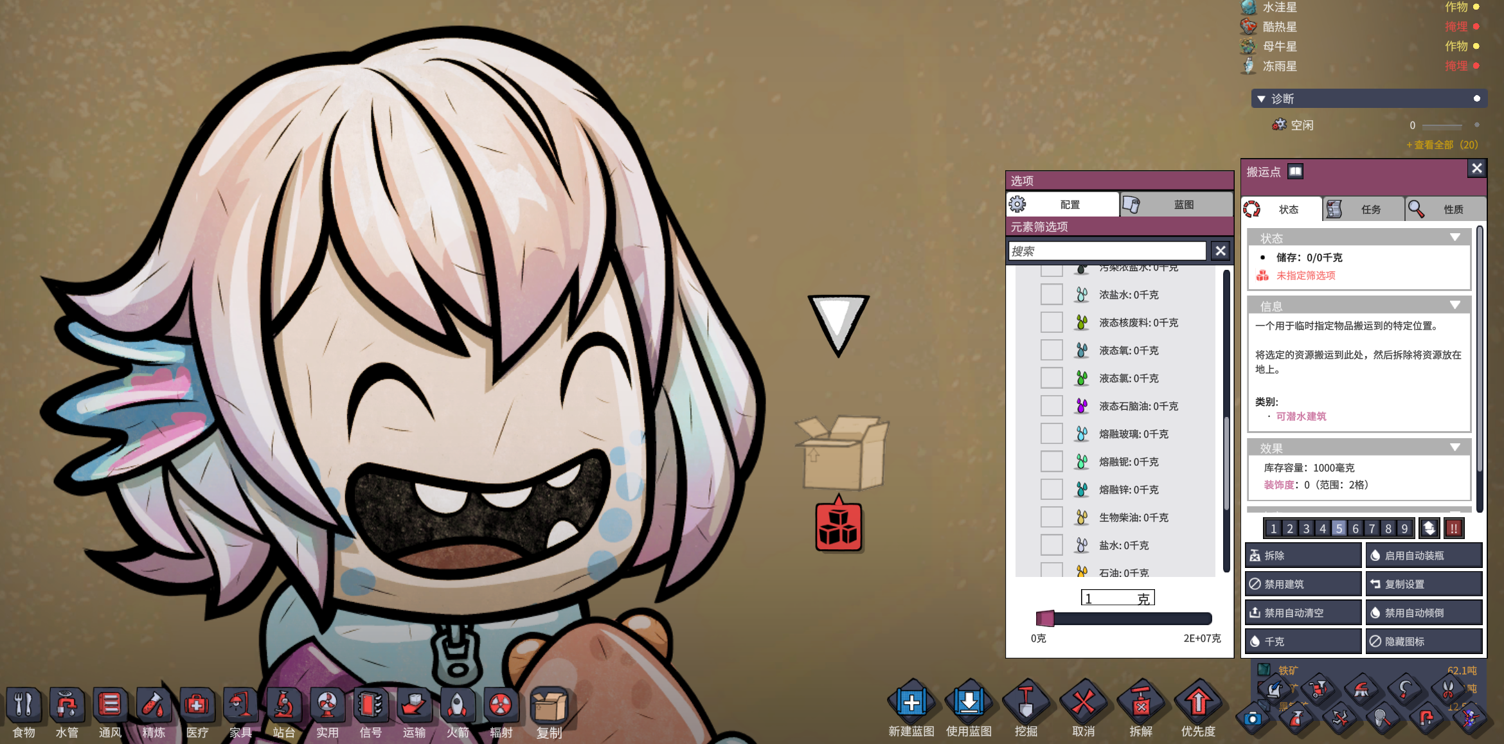Open the 精炼 refinement build category

[x=154, y=713]
